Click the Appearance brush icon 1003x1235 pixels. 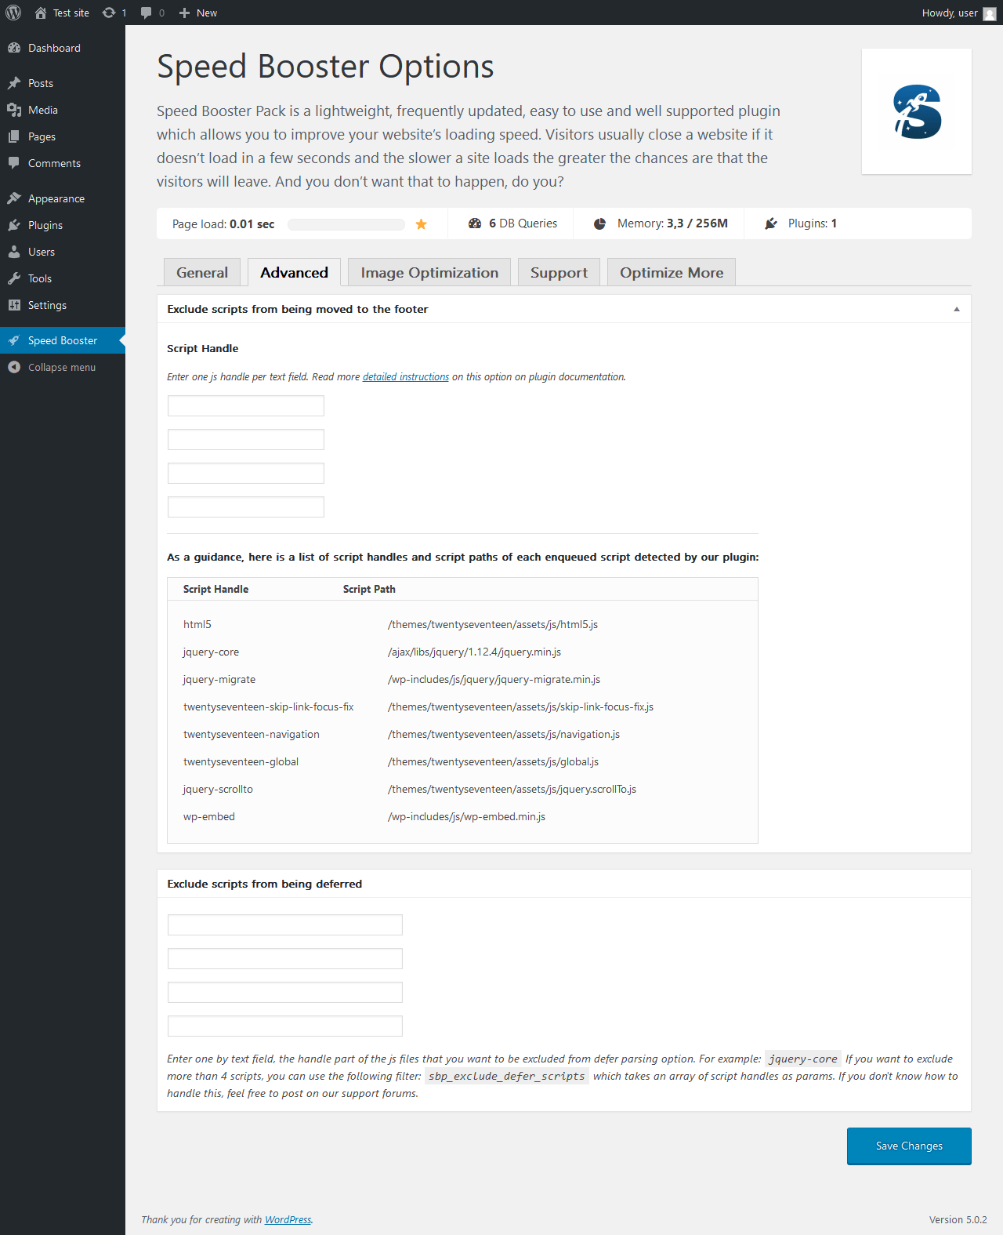[x=14, y=198]
